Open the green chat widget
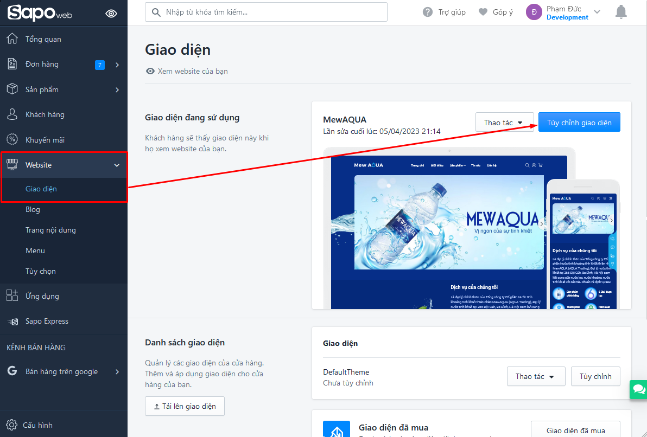This screenshot has width=647, height=437. coord(638,389)
